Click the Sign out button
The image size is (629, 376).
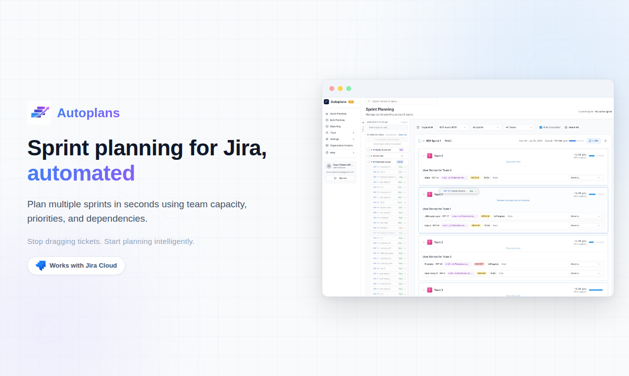[340, 178]
